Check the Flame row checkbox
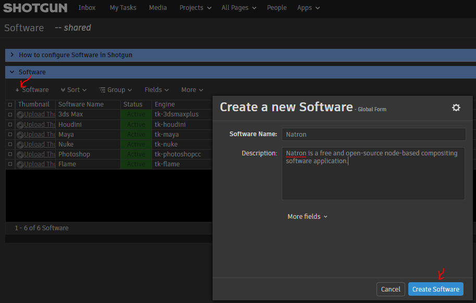The width and height of the screenshot is (476, 303). 10,164
